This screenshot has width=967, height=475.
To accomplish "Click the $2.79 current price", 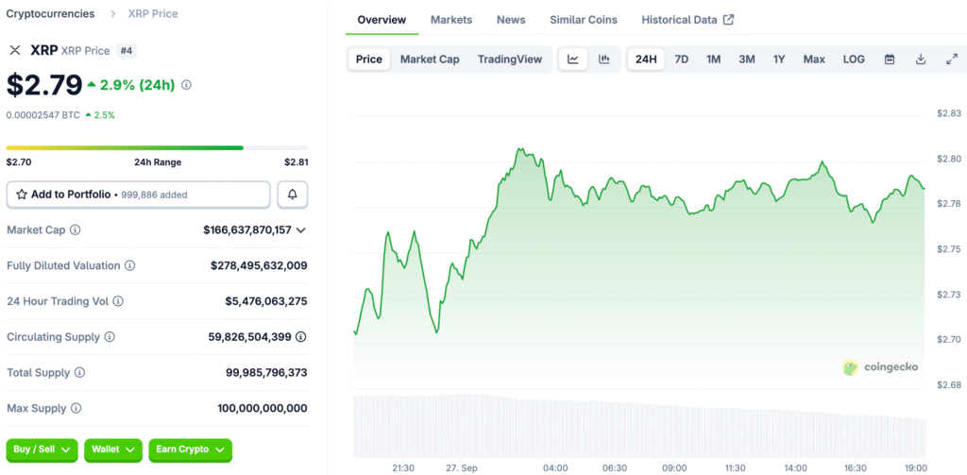I will [44, 85].
